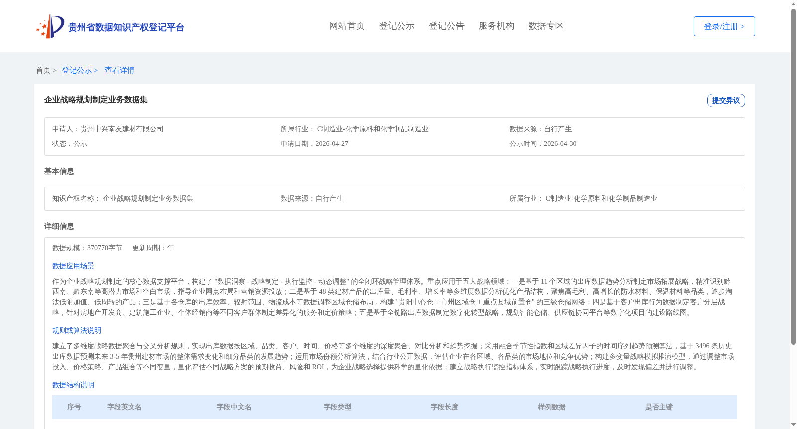Image resolution: width=797 pixels, height=429 pixels.
Task: Click scrollbar down arrow
Action: pos(793,425)
